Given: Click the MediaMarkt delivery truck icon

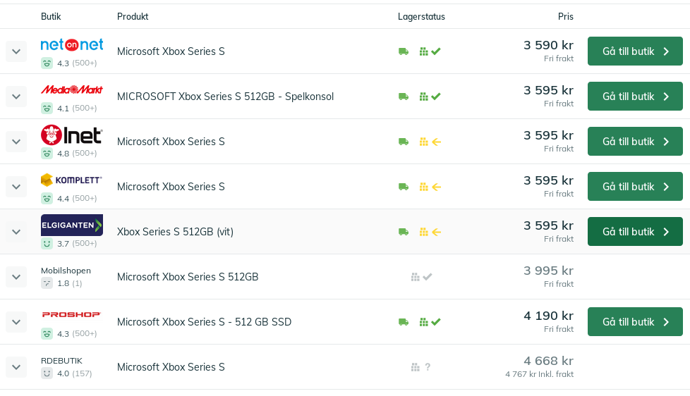Looking at the screenshot, I should tap(404, 97).
